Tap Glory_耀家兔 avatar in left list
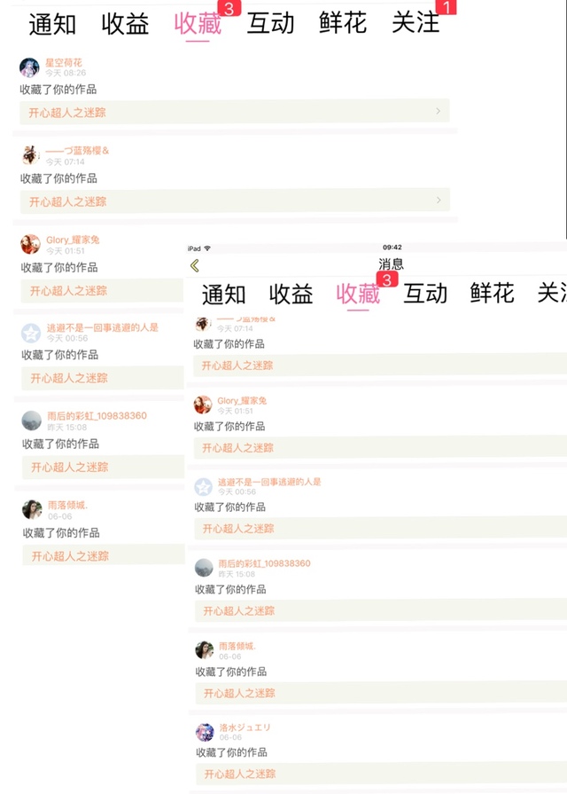The width and height of the screenshot is (567, 794). click(30, 244)
